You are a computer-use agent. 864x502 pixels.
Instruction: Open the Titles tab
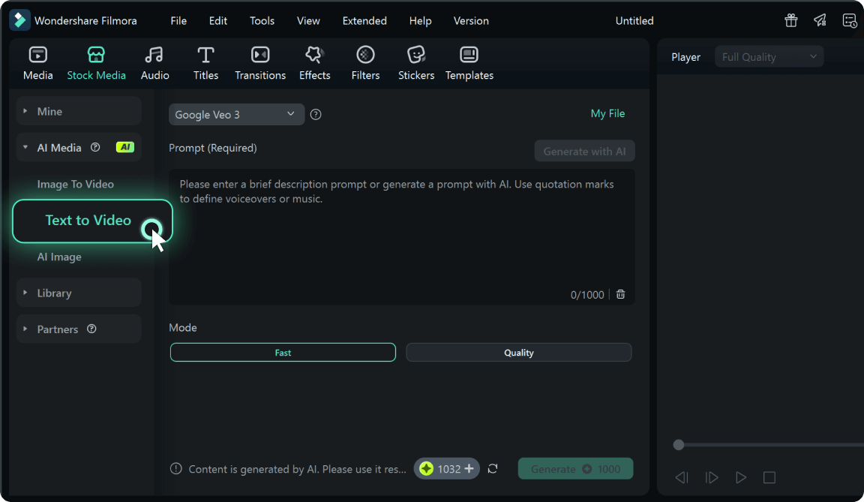tap(205, 63)
